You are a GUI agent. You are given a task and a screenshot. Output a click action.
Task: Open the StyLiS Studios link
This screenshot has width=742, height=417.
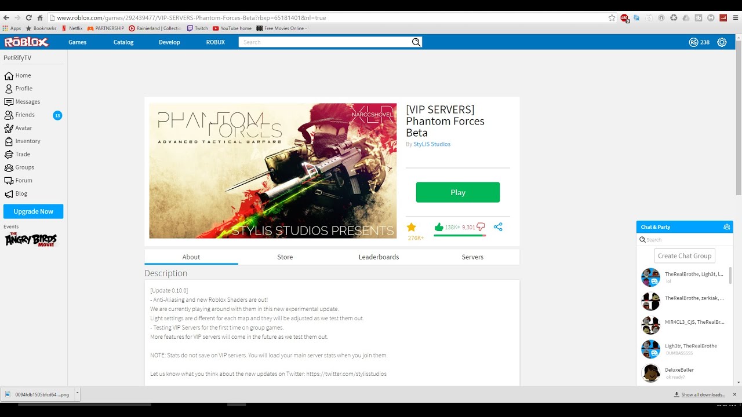click(x=432, y=144)
